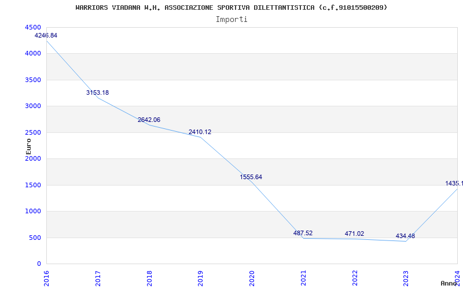Click the 2024 x-axis year label
This screenshot has height=289, width=463.
(458, 279)
